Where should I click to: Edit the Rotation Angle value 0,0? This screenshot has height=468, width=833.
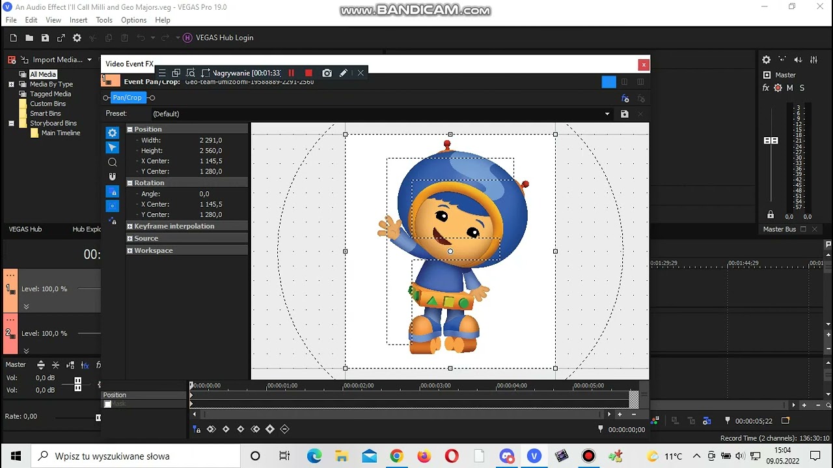pyautogui.click(x=204, y=194)
